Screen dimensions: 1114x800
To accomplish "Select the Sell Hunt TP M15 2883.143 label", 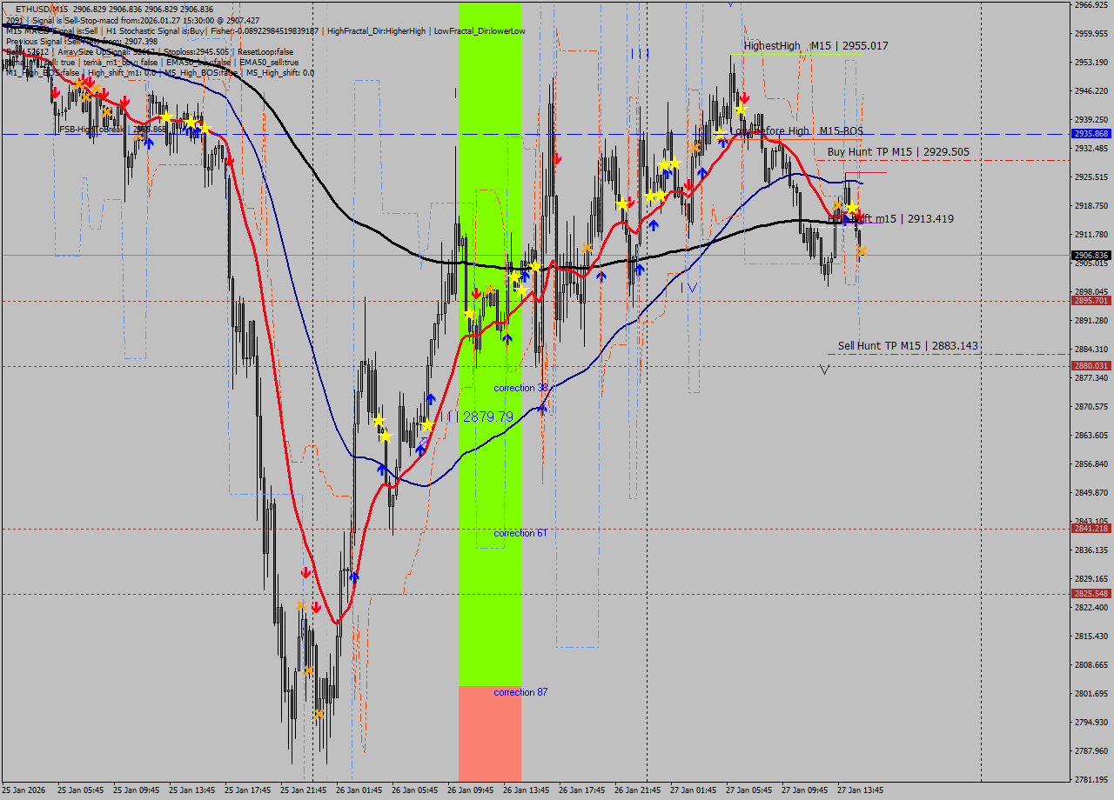I will point(908,345).
